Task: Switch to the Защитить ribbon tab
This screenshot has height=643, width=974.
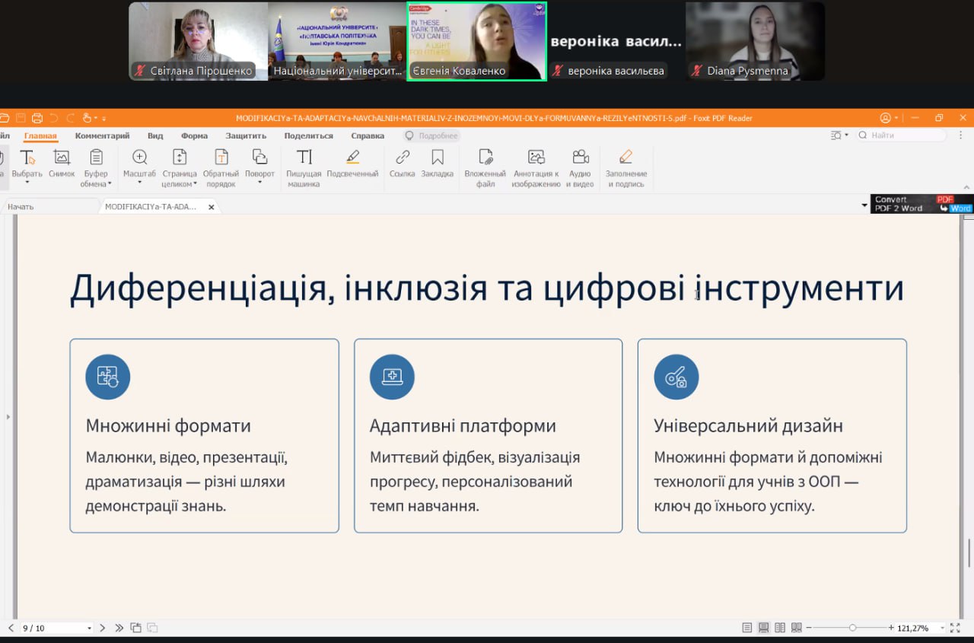Action: 246,136
